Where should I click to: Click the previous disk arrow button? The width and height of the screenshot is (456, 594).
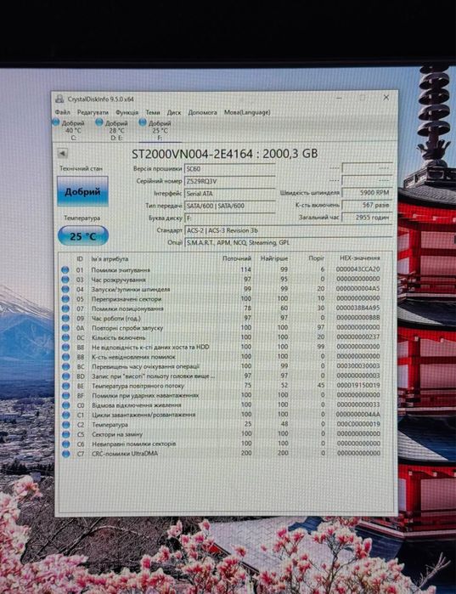coord(63,153)
